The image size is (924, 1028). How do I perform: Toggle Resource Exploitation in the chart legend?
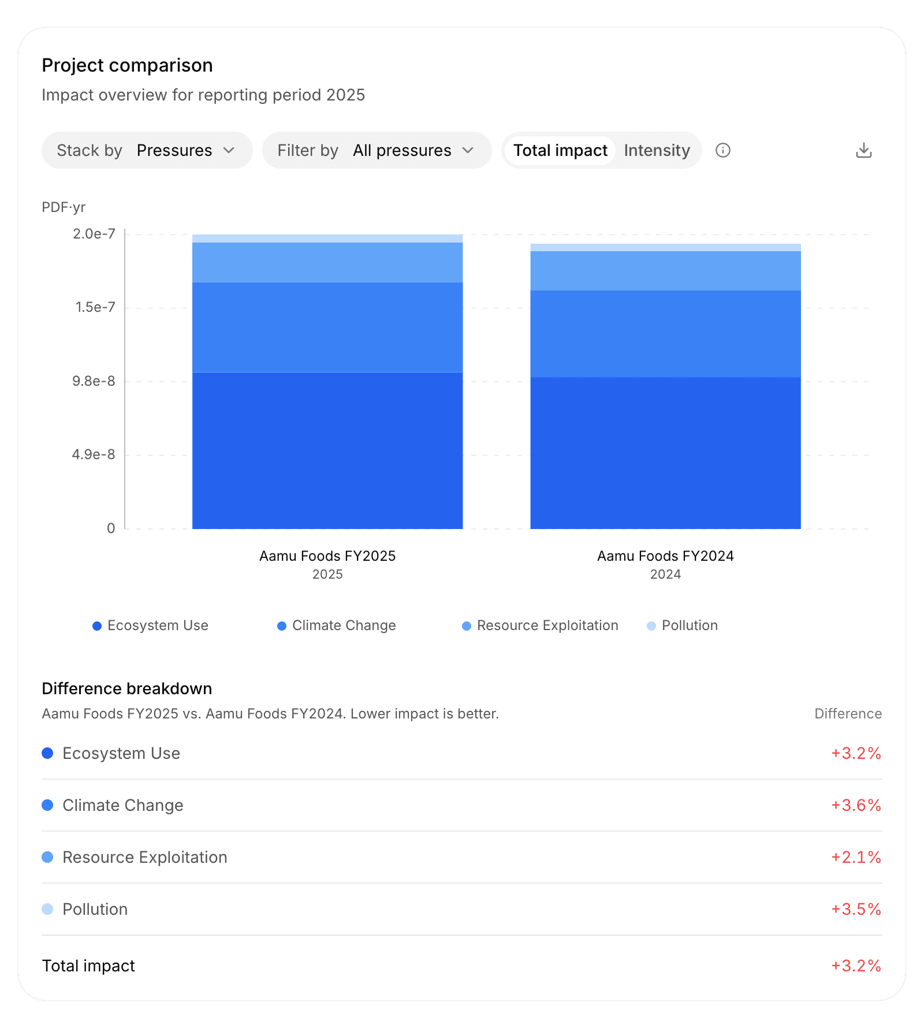tap(540, 625)
